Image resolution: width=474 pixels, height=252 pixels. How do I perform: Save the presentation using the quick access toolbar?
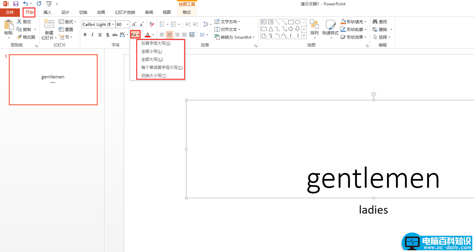(16, 4)
